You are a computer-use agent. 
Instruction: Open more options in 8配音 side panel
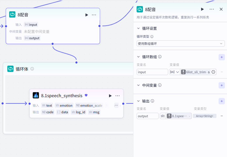pyautogui.click(x=212, y=9)
